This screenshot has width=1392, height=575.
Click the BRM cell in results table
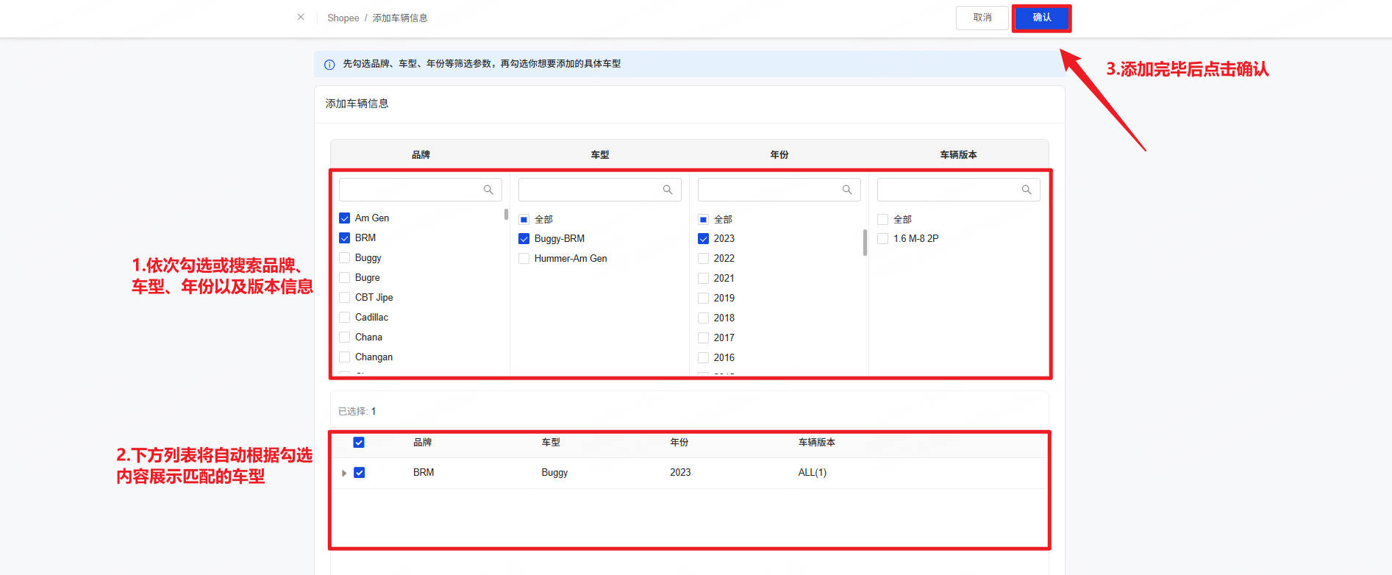[424, 473]
